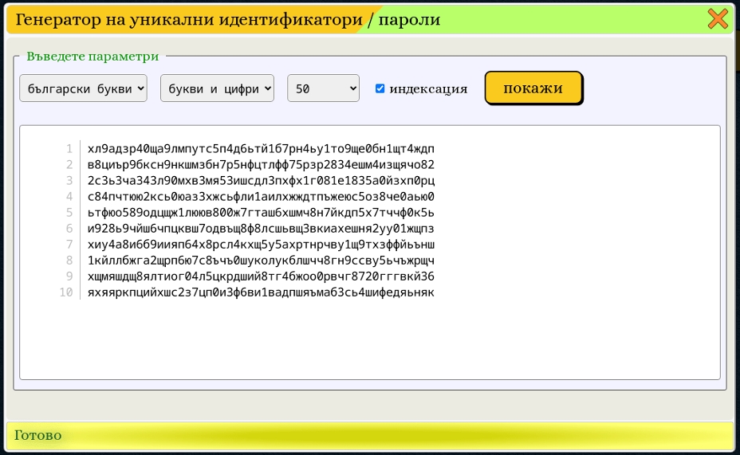The height and width of the screenshot is (455, 740).
Task: Click line number 10 in the index gutter
Action: tap(66, 292)
